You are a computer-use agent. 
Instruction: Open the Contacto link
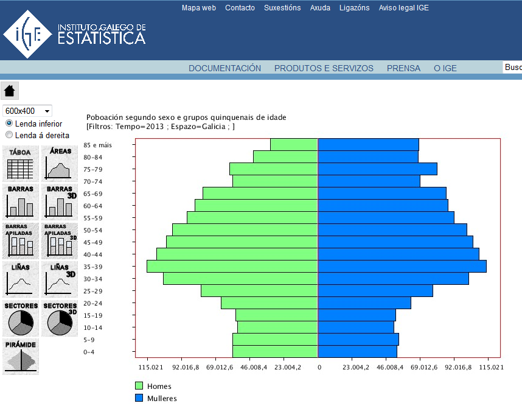pyautogui.click(x=240, y=8)
